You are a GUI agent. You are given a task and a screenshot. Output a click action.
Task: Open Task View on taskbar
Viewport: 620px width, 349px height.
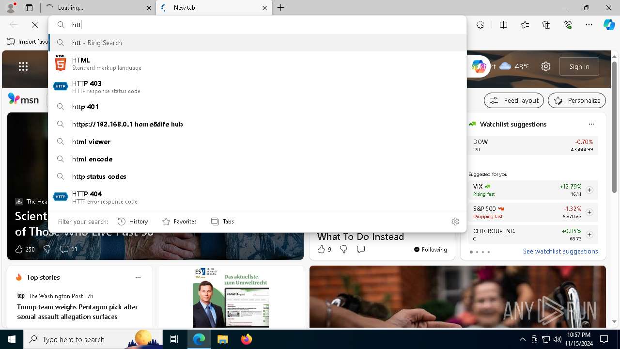click(174, 339)
